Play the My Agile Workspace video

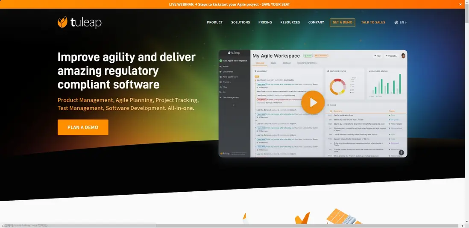point(313,102)
